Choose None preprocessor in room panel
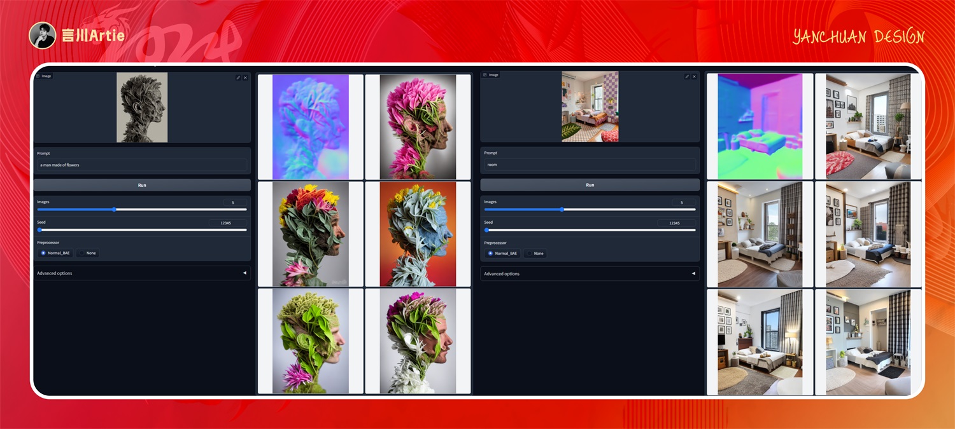This screenshot has height=429, width=955. click(535, 253)
